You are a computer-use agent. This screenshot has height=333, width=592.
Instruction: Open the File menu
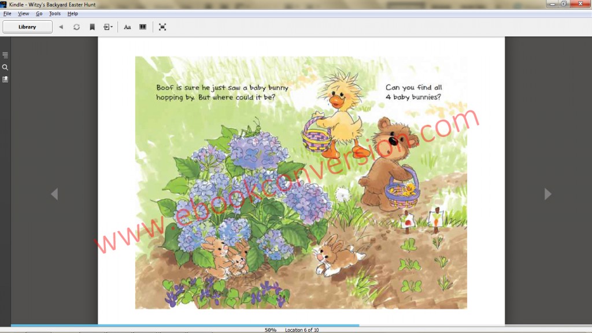tap(7, 14)
